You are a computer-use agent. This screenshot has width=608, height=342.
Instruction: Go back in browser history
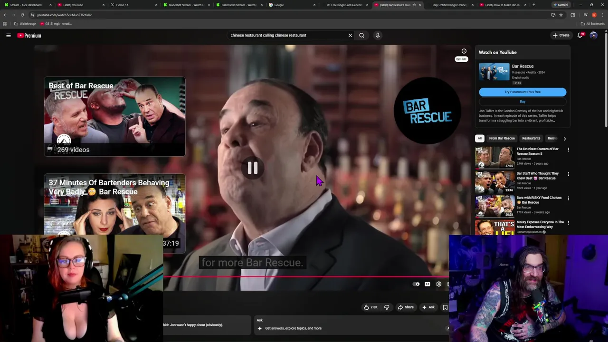pyautogui.click(x=5, y=15)
